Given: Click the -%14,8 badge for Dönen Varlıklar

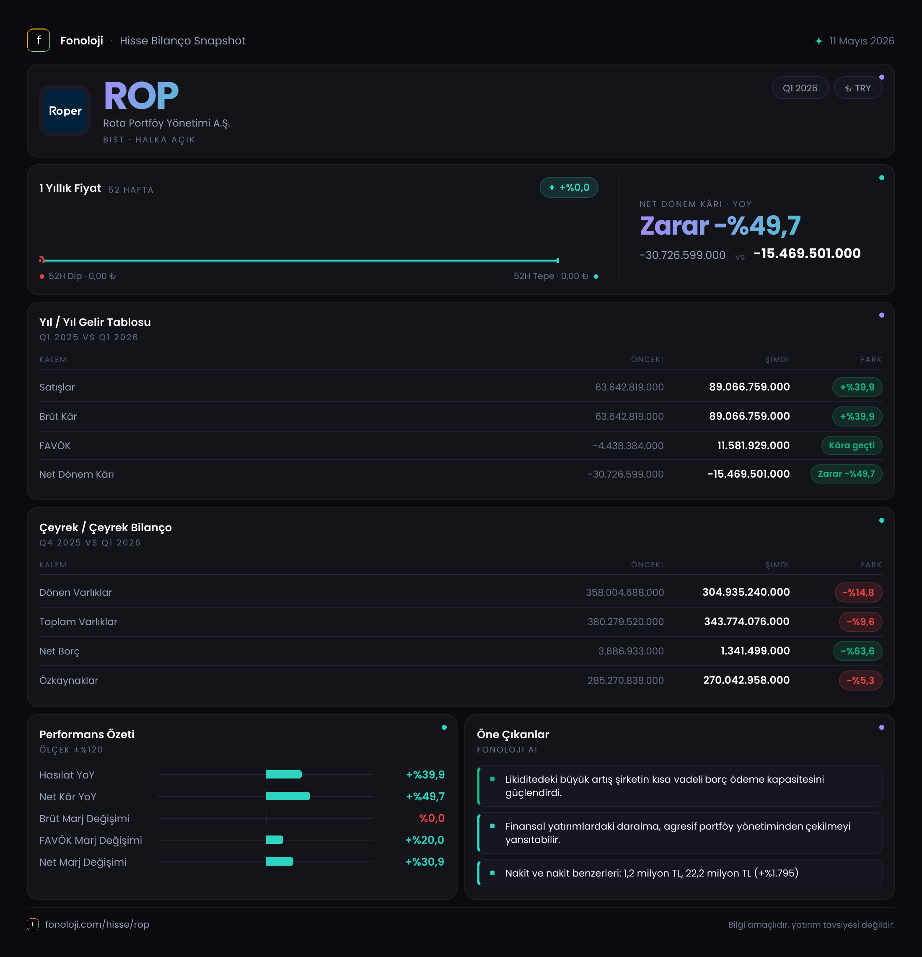Looking at the screenshot, I should click(859, 592).
